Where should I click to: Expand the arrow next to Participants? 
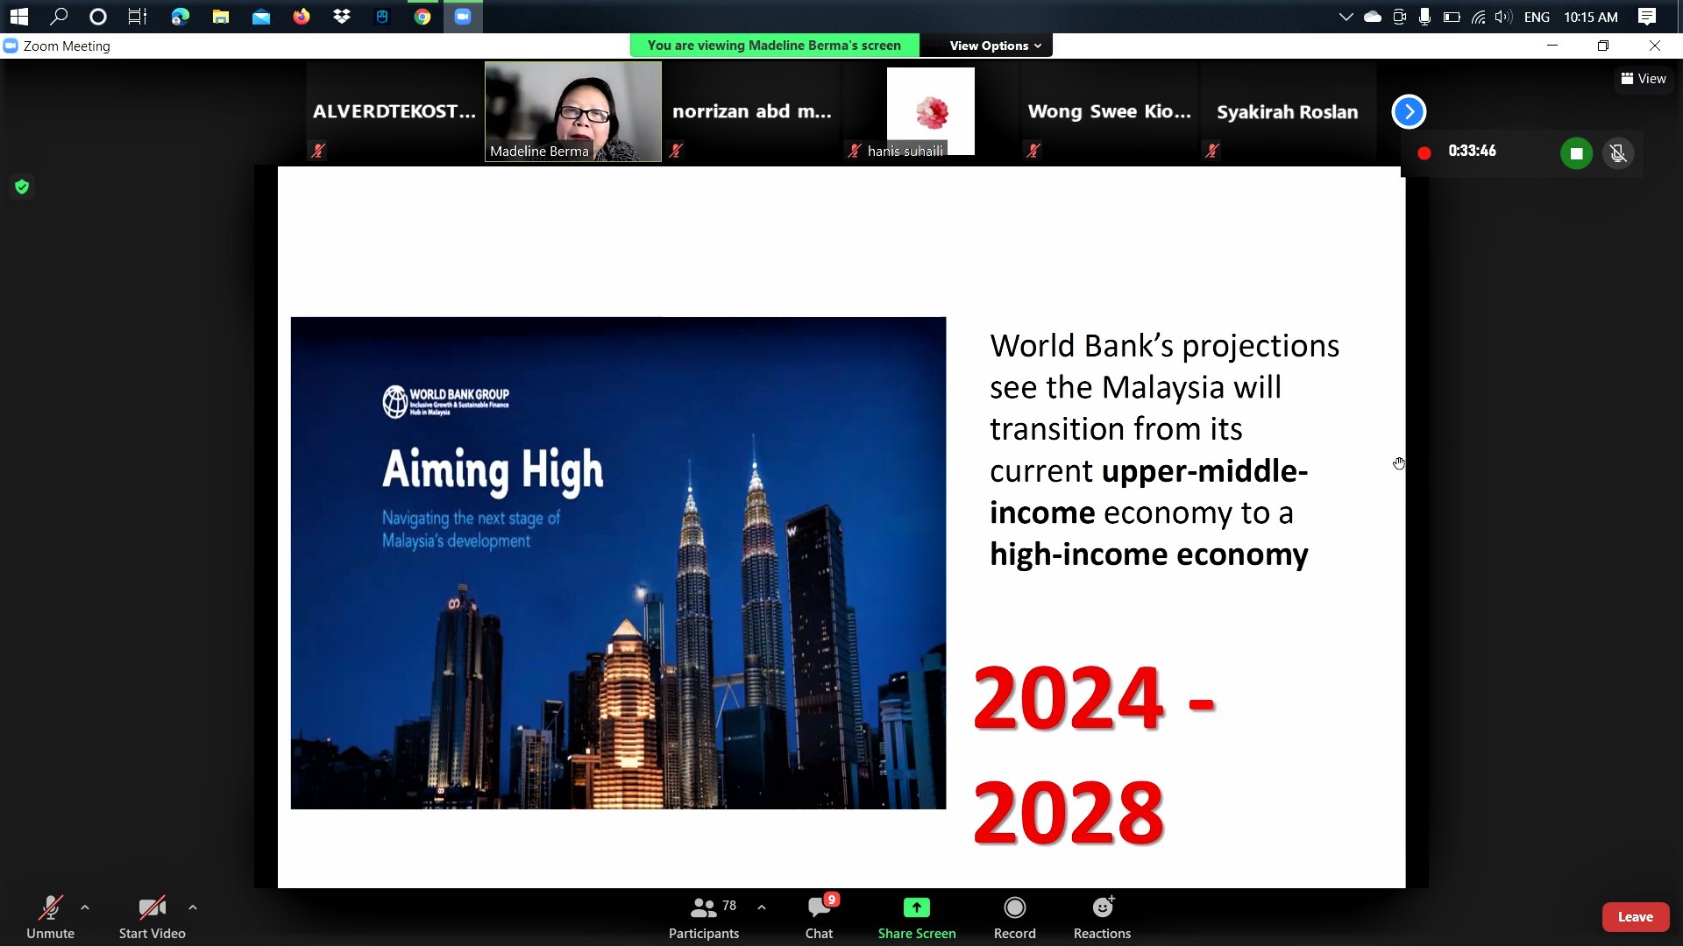pos(762,907)
